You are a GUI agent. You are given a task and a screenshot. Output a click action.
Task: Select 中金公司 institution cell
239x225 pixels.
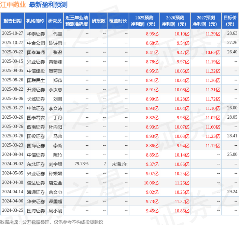[x=36, y=43]
